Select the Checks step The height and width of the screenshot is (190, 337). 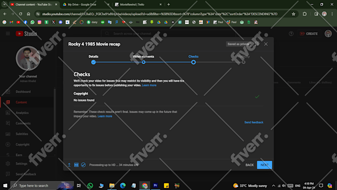193,60
